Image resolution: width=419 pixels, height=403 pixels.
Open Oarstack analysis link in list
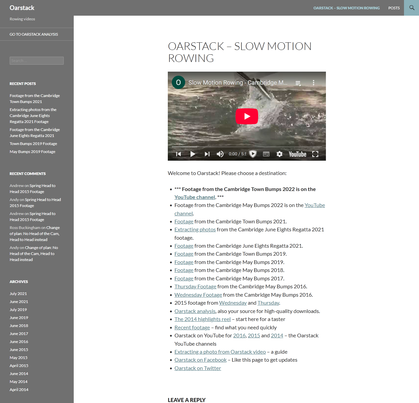195,311
